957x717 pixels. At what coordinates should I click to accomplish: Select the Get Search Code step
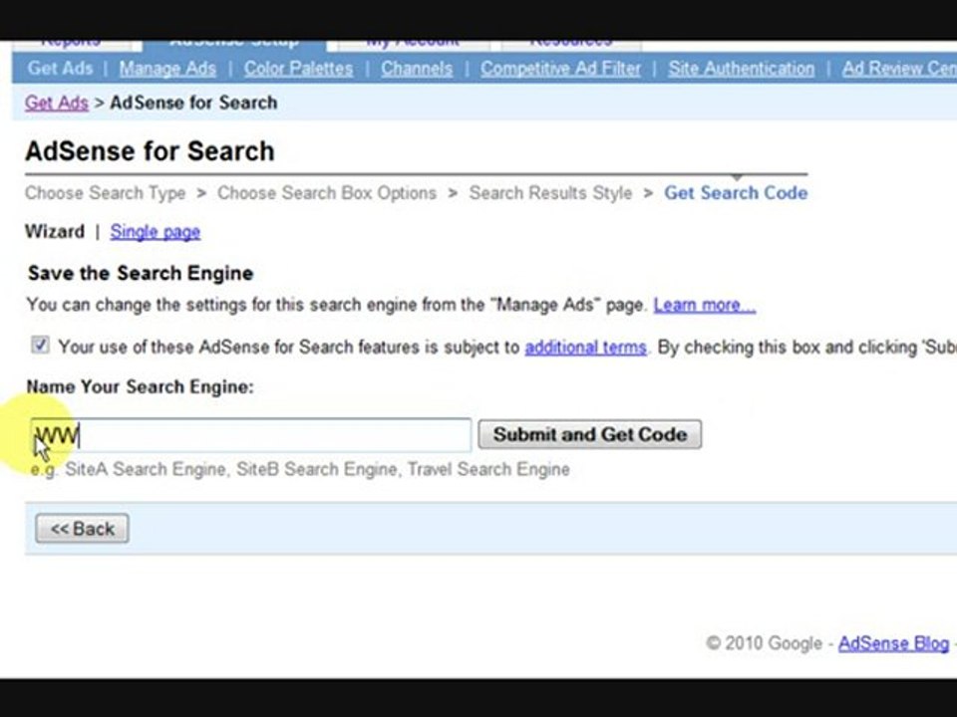coord(736,192)
